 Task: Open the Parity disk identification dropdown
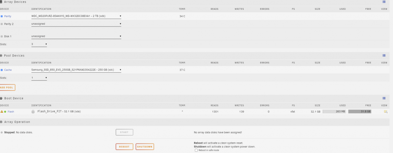76,16
